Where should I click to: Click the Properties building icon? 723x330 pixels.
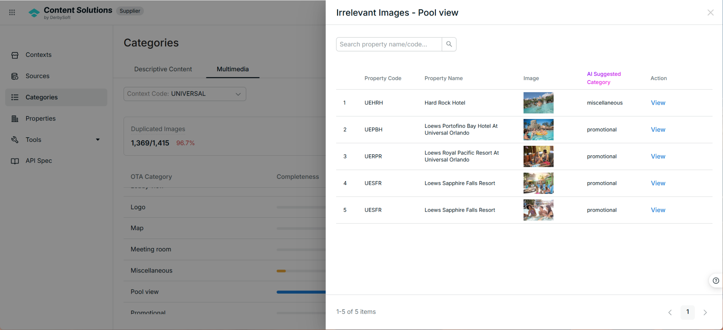pos(15,119)
